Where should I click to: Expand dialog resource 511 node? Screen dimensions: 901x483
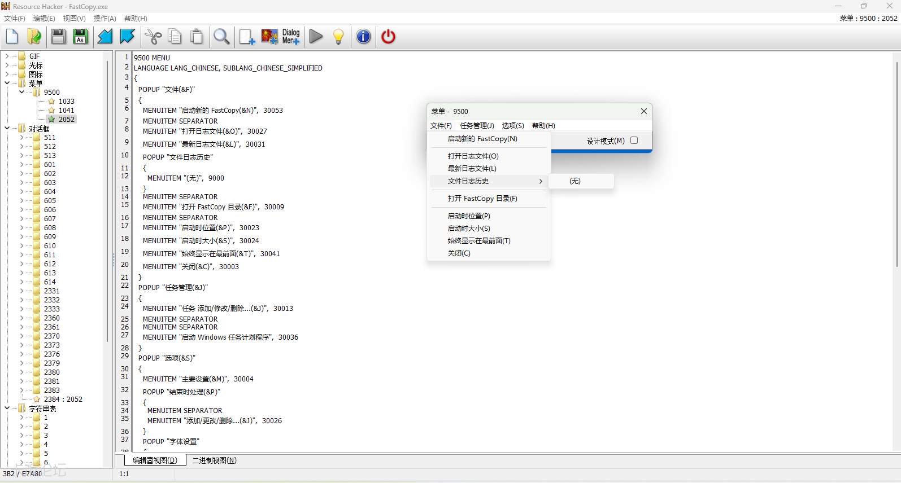pyautogui.click(x=22, y=138)
